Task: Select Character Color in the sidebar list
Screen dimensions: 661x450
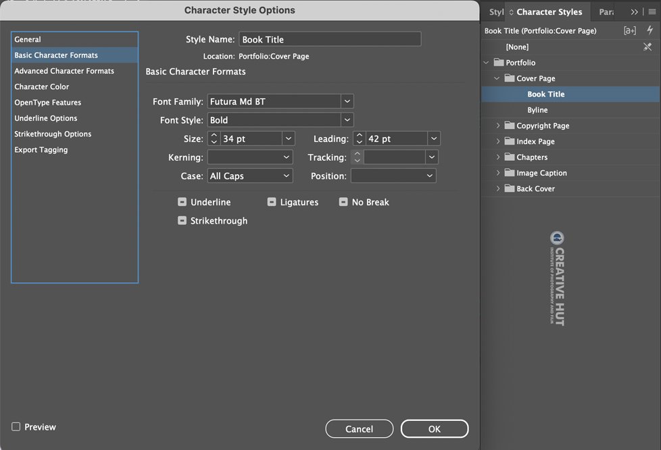Action: [42, 86]
